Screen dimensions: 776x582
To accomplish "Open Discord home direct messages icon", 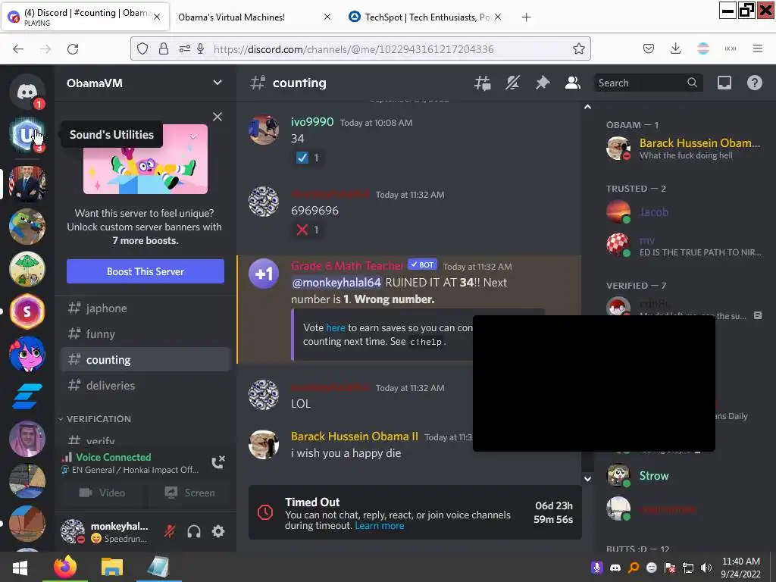I will click(x=27, y=92).
